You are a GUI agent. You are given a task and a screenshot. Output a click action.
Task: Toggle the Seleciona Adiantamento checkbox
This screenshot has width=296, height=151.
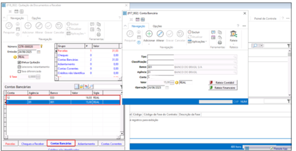pyautogui.click(x=19, y=67)
